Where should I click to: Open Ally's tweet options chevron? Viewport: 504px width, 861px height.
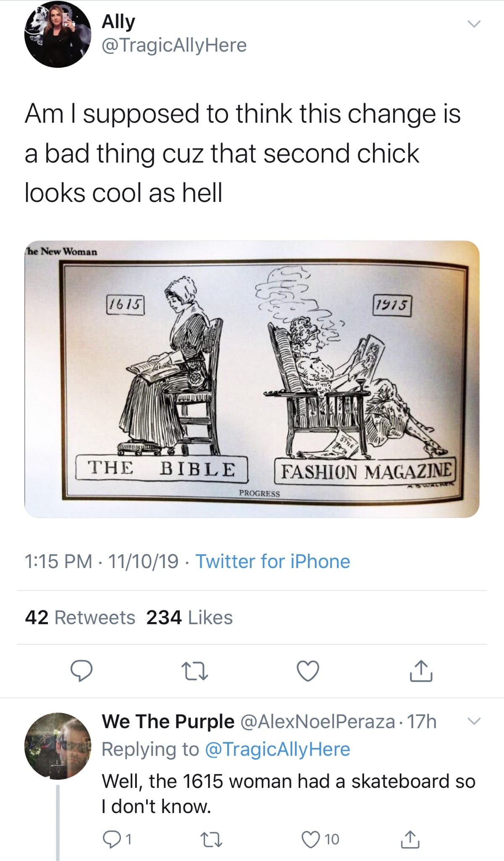point(473,24)
